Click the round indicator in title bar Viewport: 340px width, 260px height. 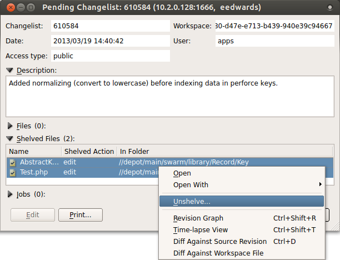point(330,8)
